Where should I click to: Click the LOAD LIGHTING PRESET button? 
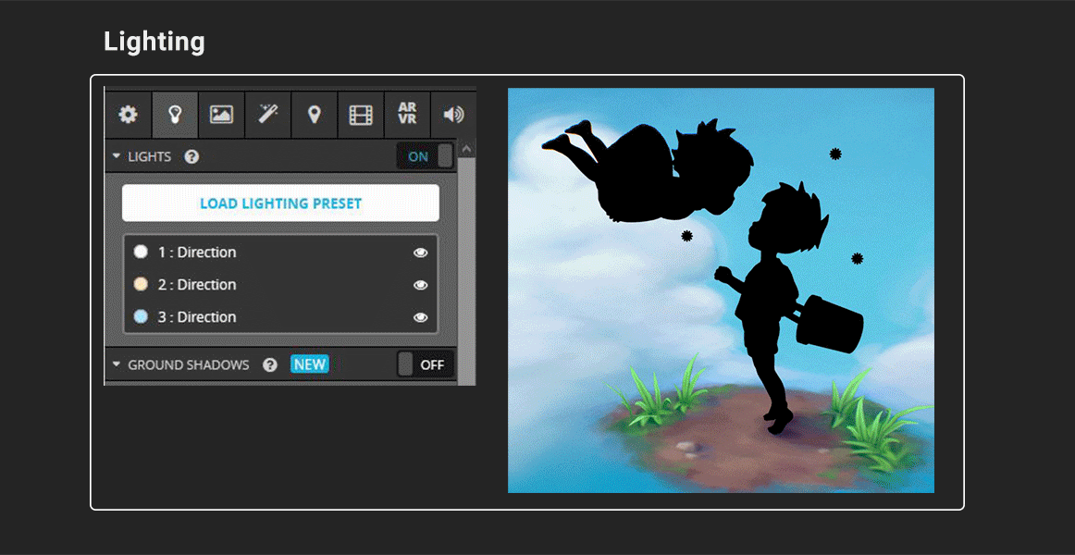pos(280,203)
